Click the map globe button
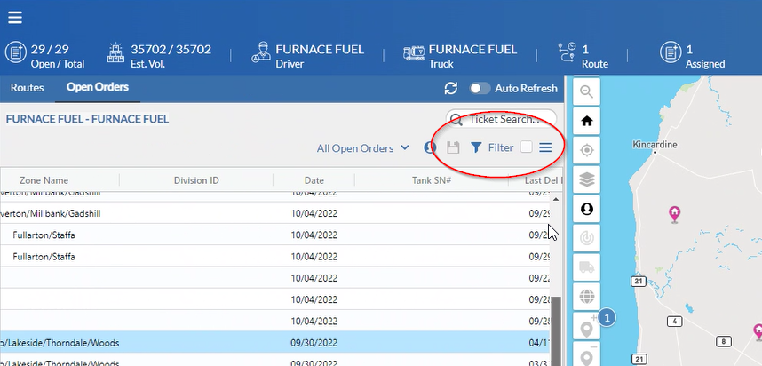 (x=586, y=296)
